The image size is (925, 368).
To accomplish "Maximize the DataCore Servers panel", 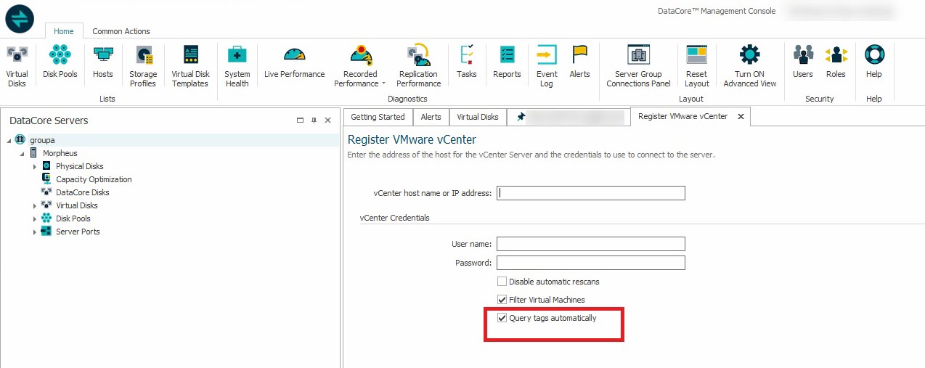I will [301, 120].
